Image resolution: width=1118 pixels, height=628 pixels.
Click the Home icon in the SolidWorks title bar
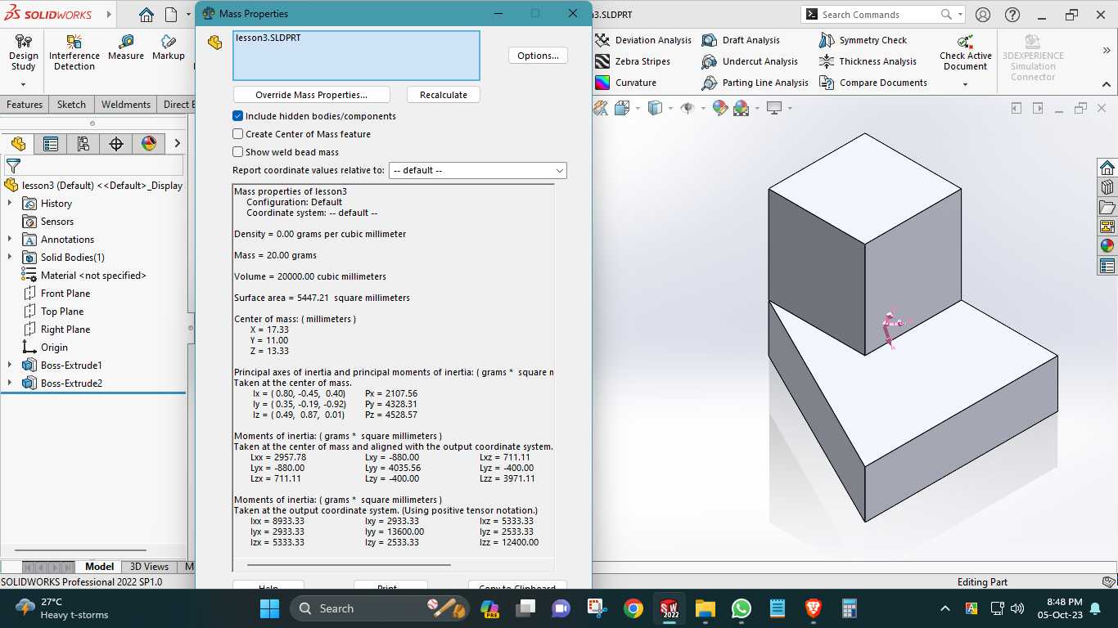pos(146,15)
